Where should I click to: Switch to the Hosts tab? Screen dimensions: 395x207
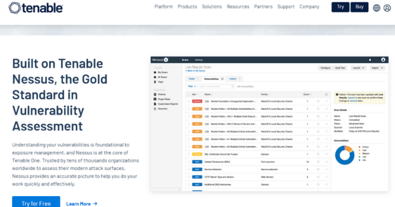193,79
